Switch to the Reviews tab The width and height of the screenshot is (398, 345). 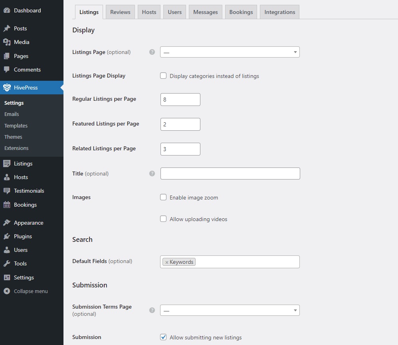click(x=120, y=12)
